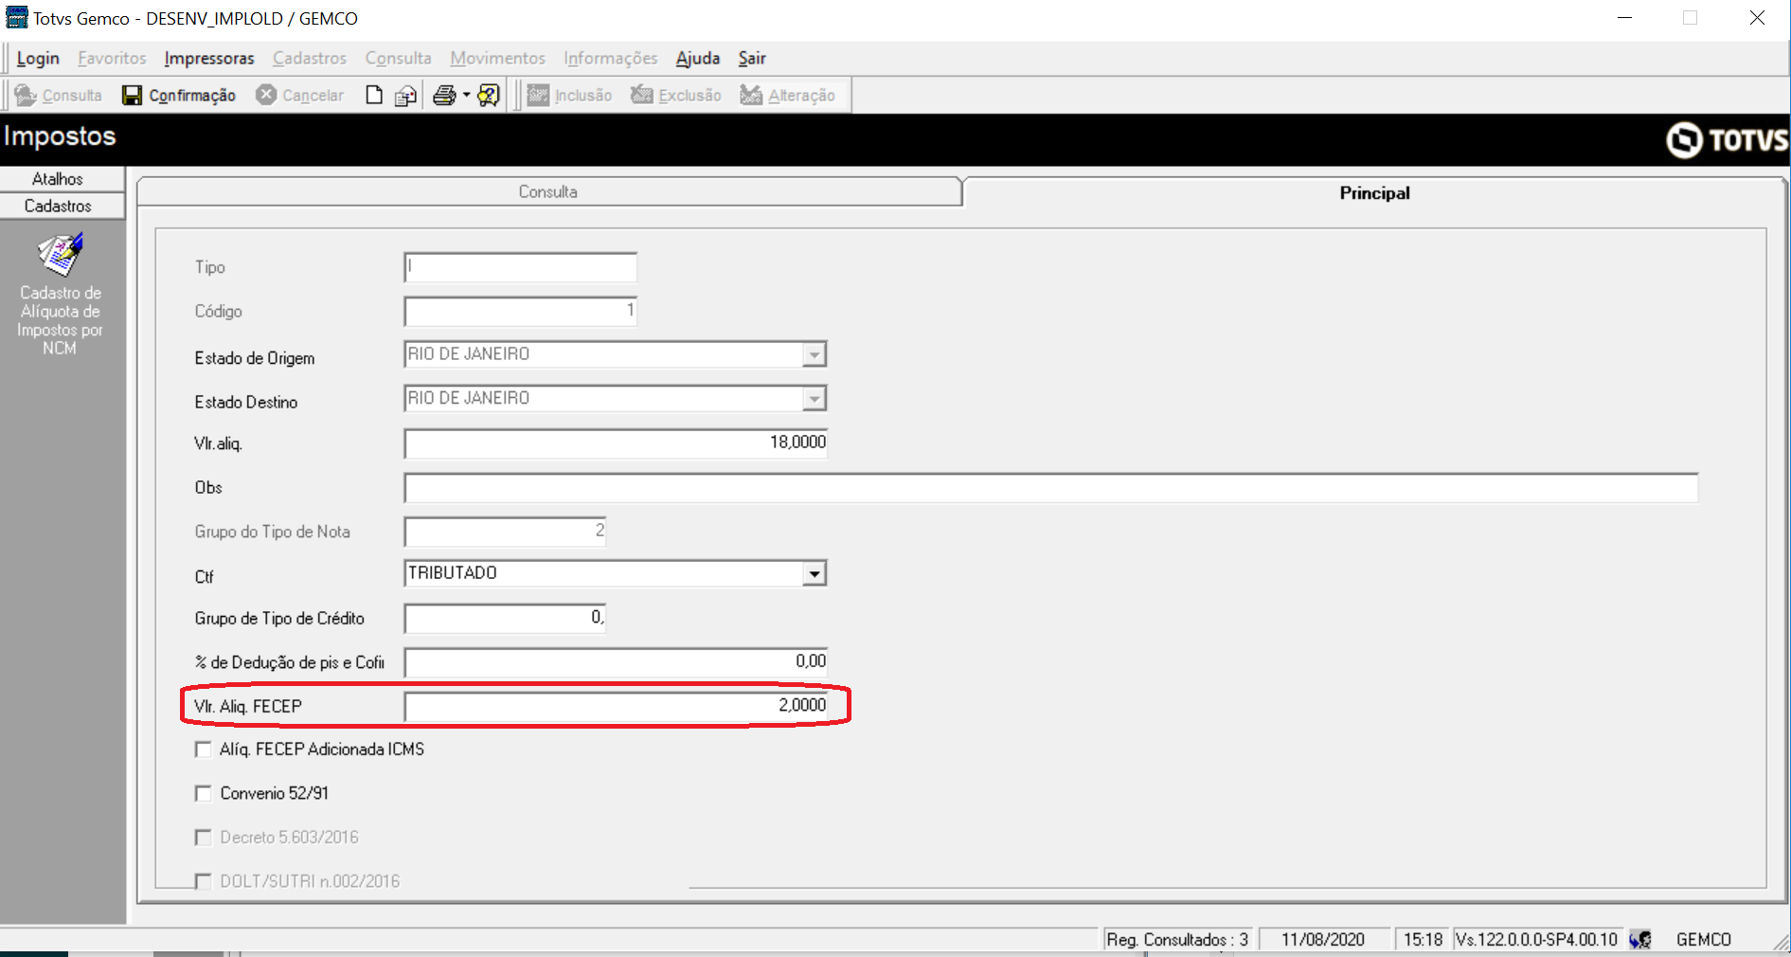Click the Inclusão toolbar button
1791x957 pixels.
point(570,95)
